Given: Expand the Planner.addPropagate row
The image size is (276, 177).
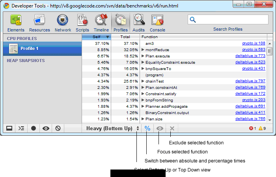Looking at the screenshot, I should click(x=143, y=107).
